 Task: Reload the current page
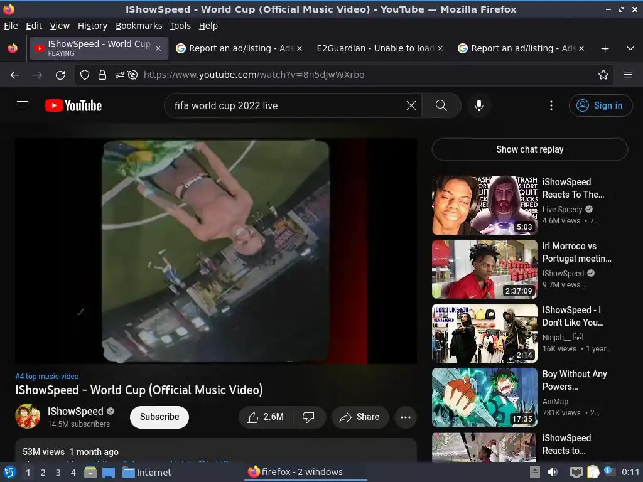[x=60, y=75]
